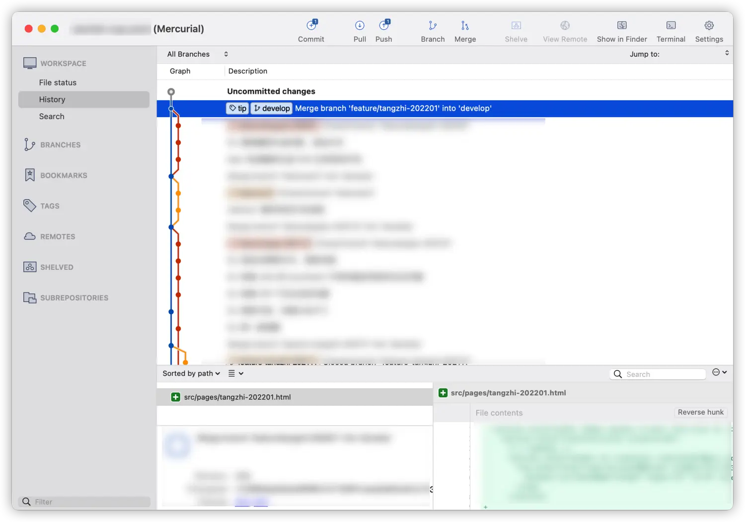Click the Shelve toolbar icon
Viewport: 745px width, 522px height.
516,25
